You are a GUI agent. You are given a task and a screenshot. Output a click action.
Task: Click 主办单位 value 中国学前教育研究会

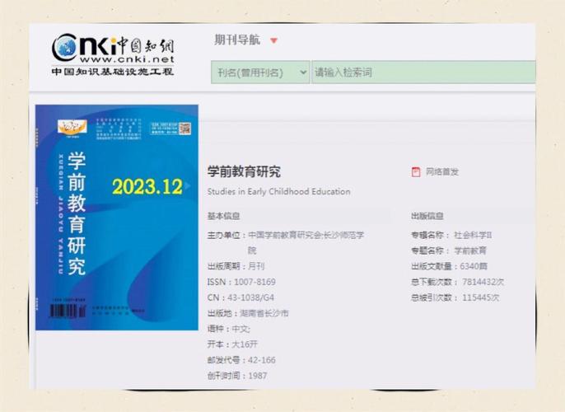(x=284, y=236)
